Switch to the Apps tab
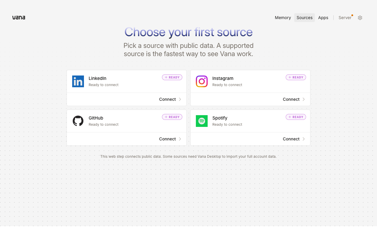 [323, 18]
